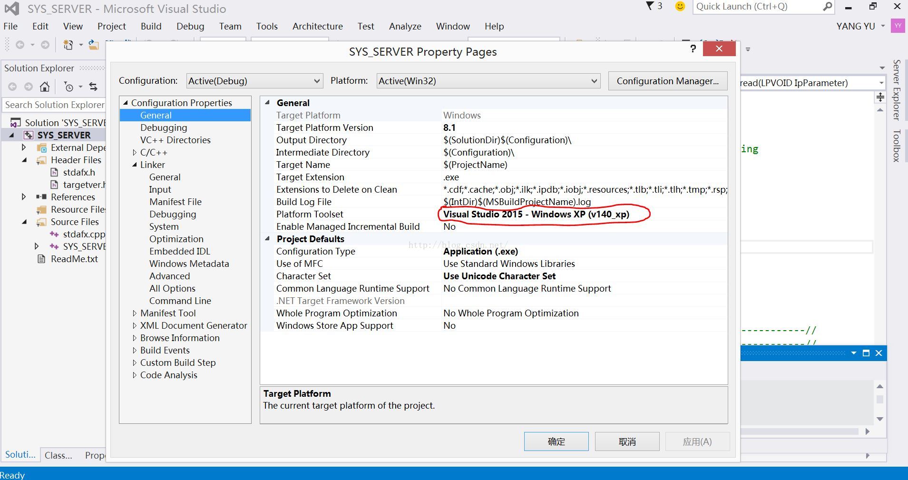Click the 取消 (Cancel) button
Viewport: 908px width, 480px height.
point(627,441)
